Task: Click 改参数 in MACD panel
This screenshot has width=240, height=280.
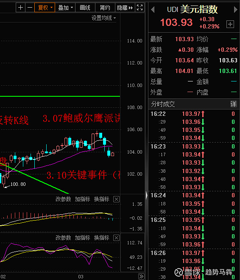Action: coord(63,199)
